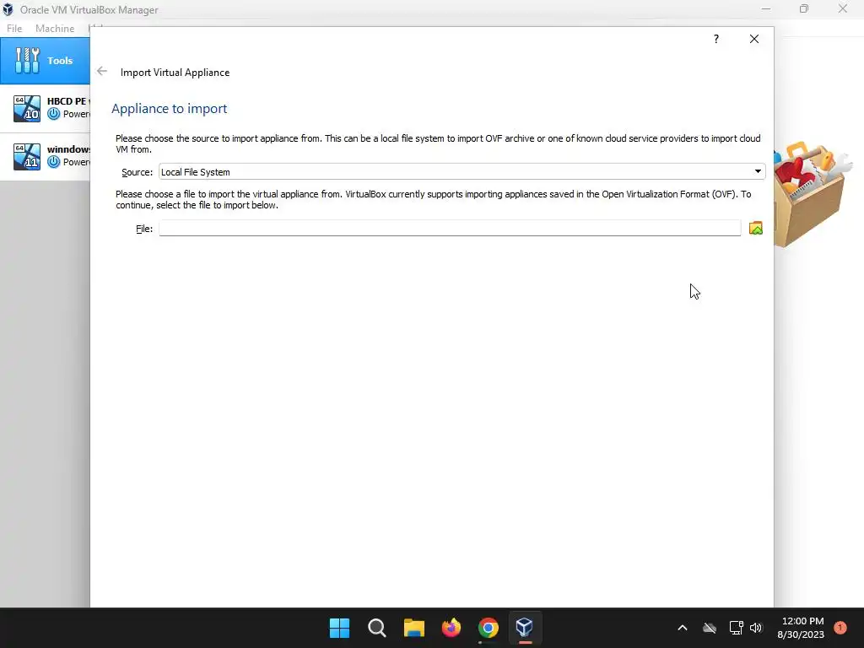The image size is (864, 648).
Task: Minimize the VirtualBox Manager window
Action: point(766,8)
